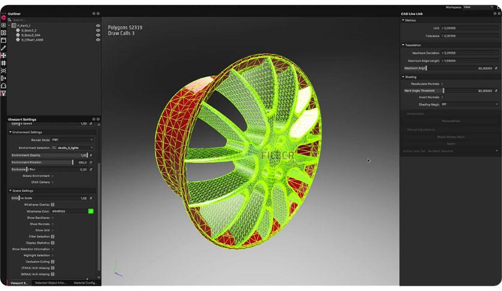The image size is (502, 291).
Task: Switch to the Selected Object Info tab
Action: (50, 283)
